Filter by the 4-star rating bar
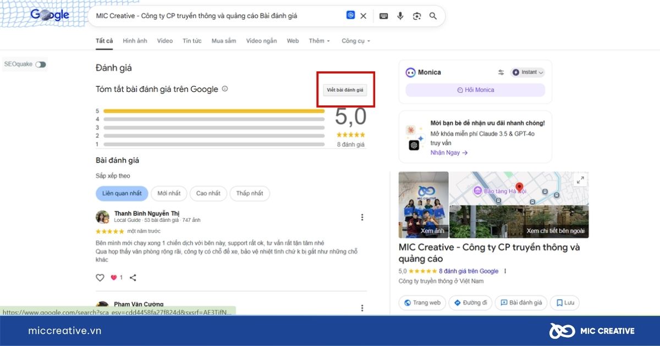660x346 pixels. click(x=213, y=119)
